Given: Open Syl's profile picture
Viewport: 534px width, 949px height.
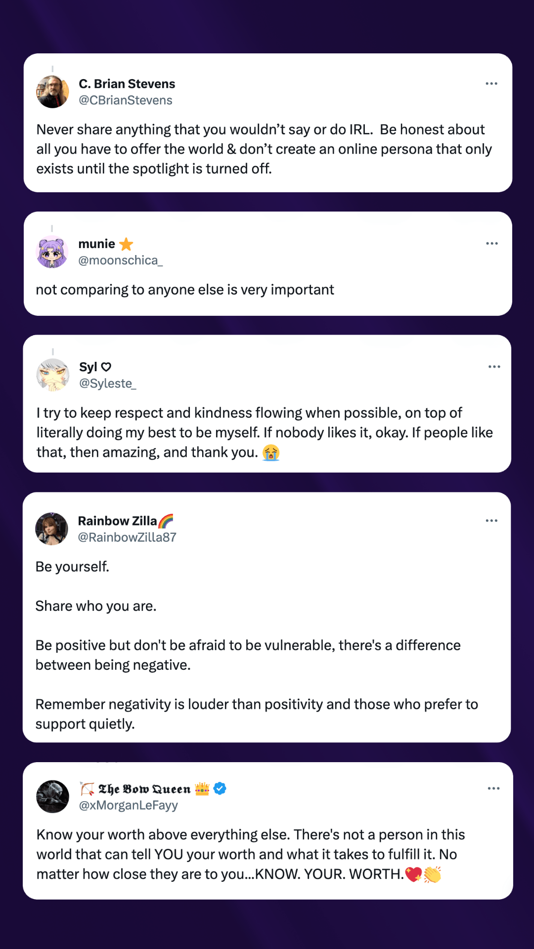Looking at the screenshot, I should [53, 375].
